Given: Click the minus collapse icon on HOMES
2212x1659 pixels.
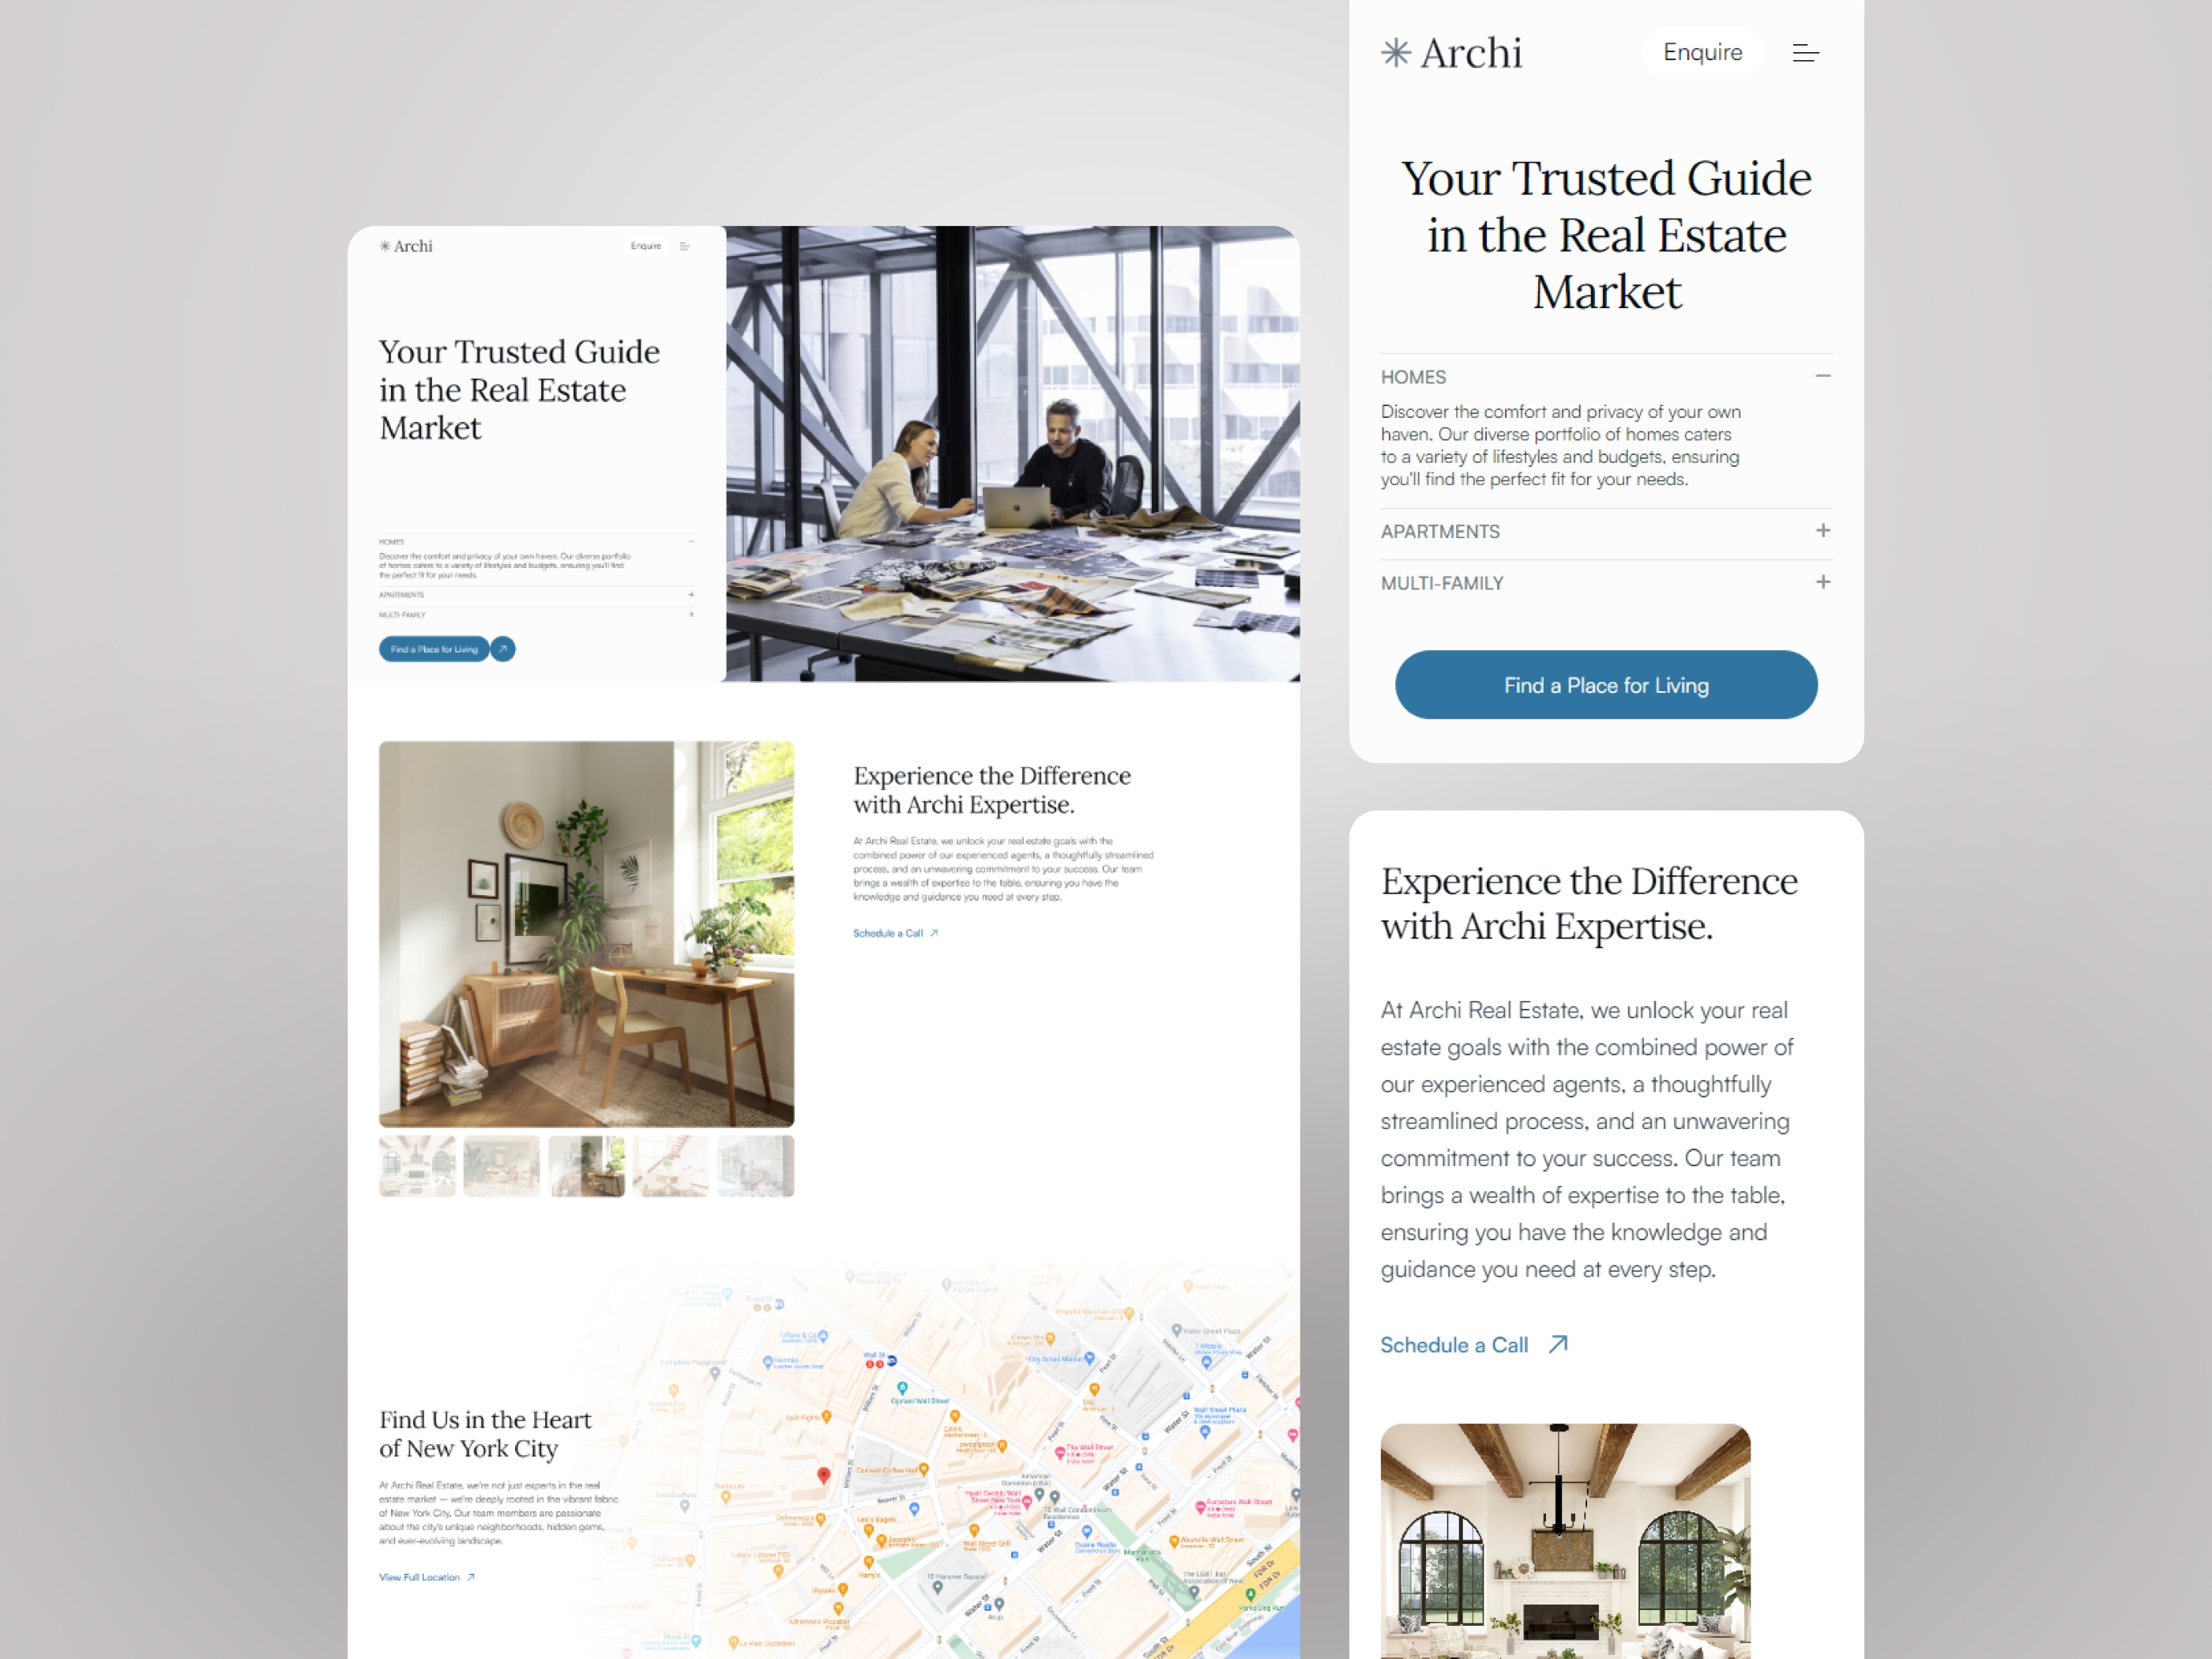Looking at the screenshot, I should pos(1823,376).
